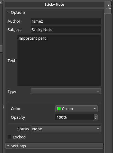This screenshot has height=153, width=113.
Task: Click the Opacity 100% value field
Action: (75, 117)
